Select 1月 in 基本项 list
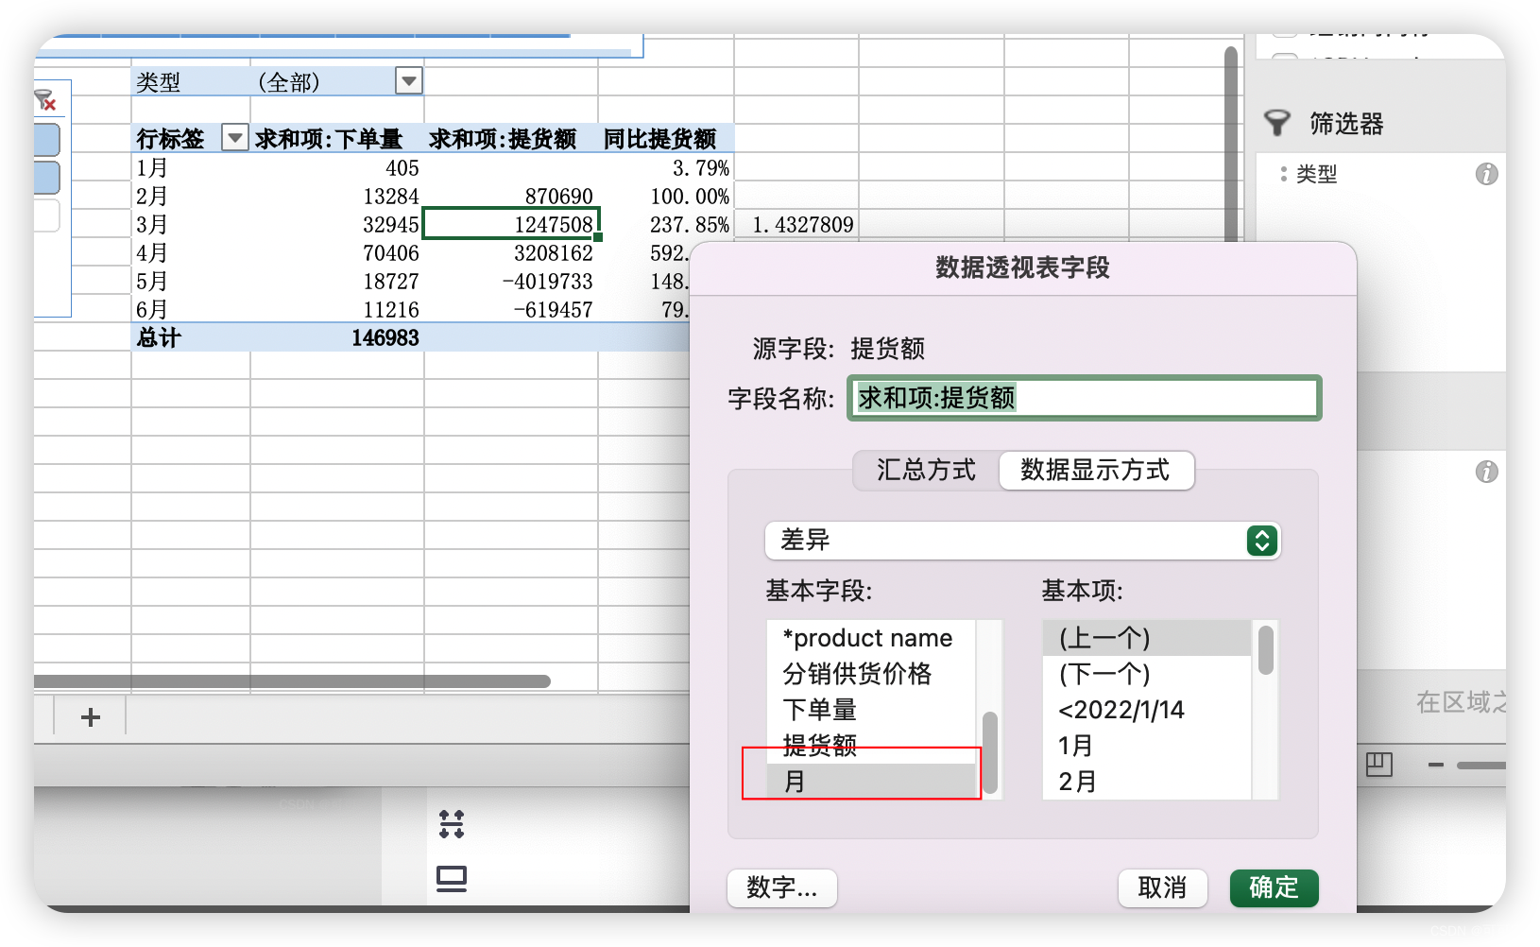 point(1147,746)
